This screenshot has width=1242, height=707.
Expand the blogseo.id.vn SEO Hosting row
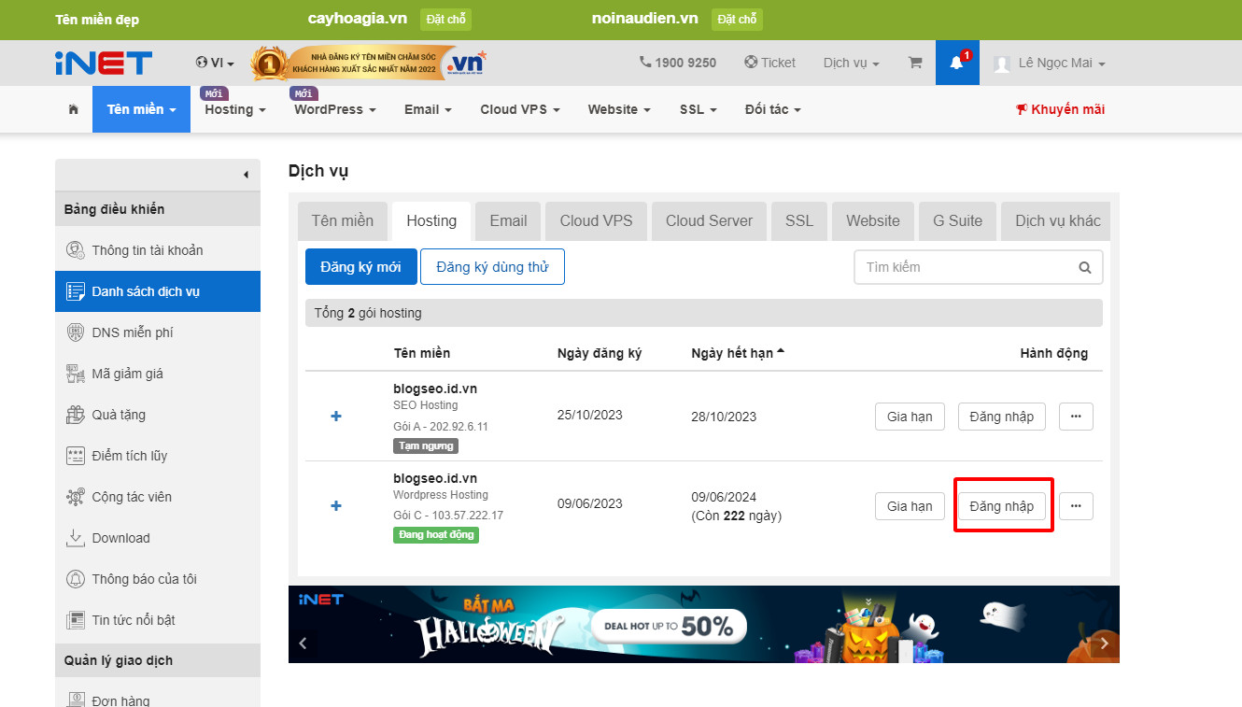[x=335, y=416]
